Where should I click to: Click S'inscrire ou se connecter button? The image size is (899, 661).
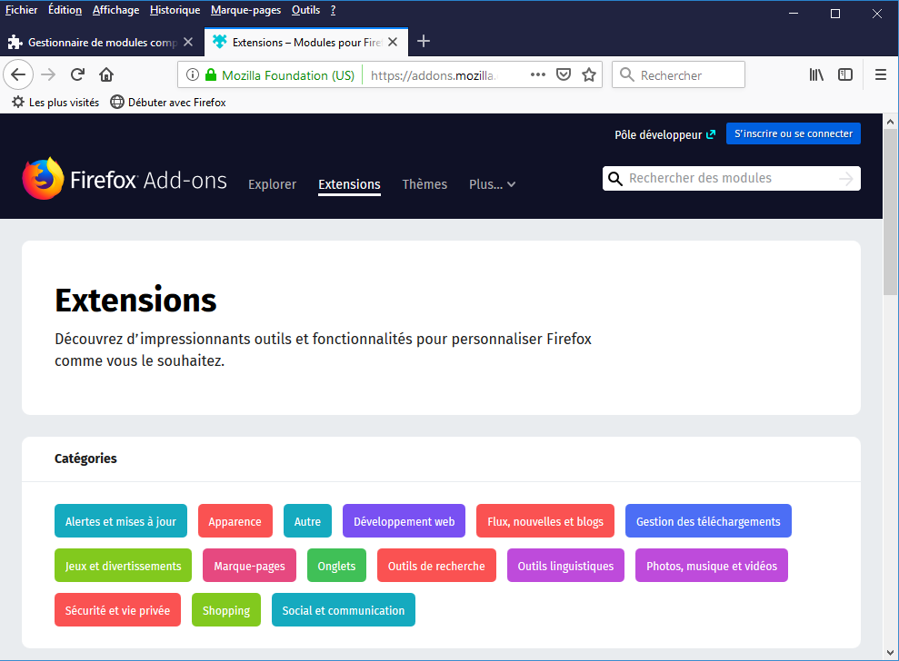[x=793, y=133]
